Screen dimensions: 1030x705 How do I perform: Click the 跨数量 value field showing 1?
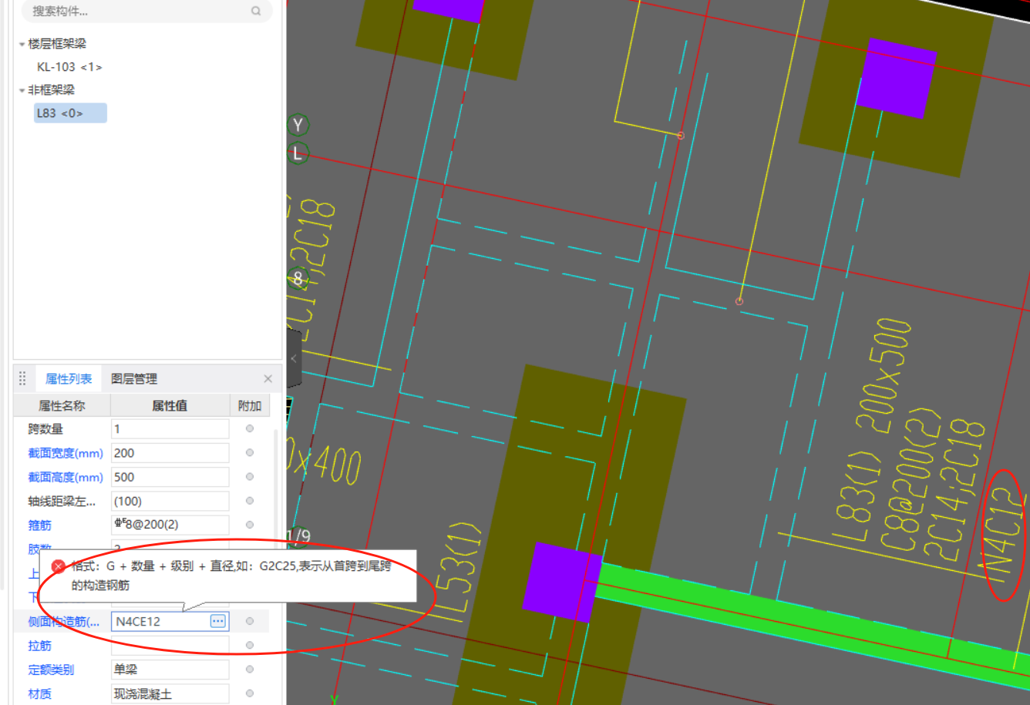[170, 428]
